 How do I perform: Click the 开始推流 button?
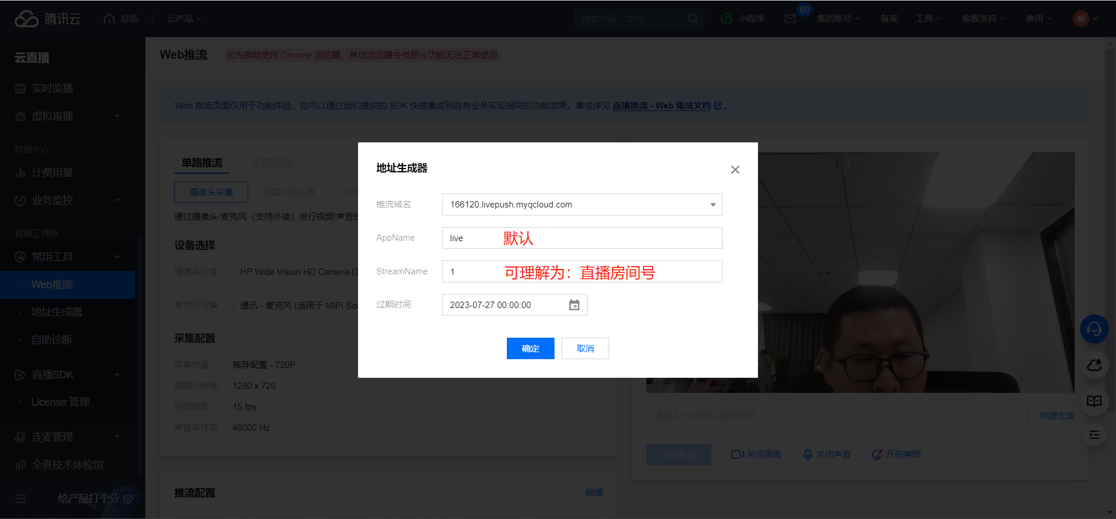point(679,454)
